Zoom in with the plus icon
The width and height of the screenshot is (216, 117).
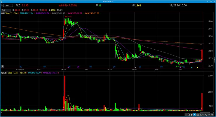(212, 115)
